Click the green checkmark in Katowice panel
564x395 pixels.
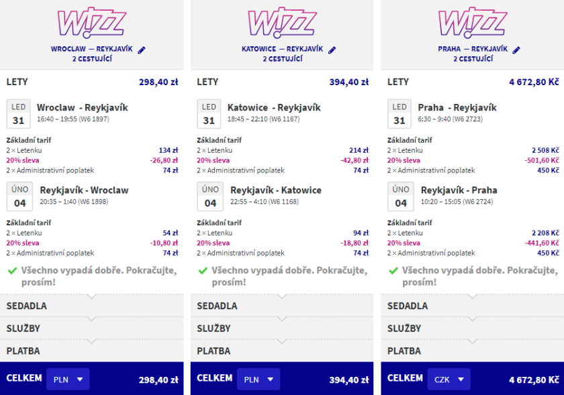pyautogui.click(x=202, y=270)
